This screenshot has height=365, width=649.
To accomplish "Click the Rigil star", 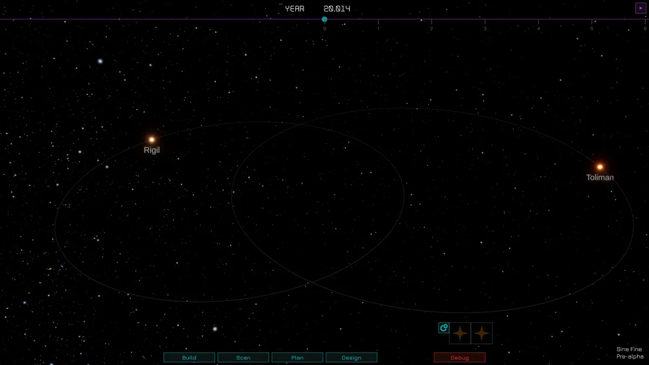I will pos(152,140).
